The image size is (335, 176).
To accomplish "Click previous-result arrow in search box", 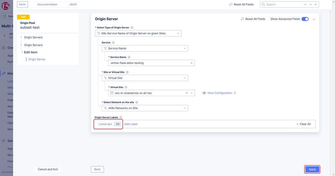I will click(305, 4).
